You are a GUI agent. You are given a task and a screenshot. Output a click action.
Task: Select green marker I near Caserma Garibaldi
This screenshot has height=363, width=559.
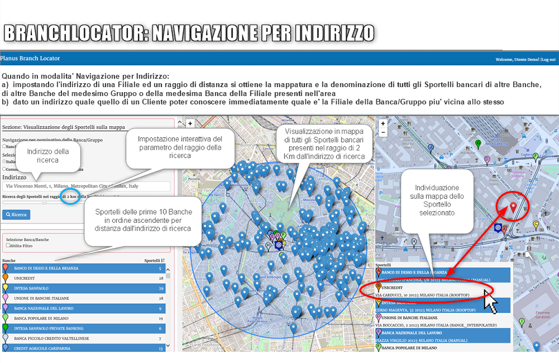[x=522, y=322]
